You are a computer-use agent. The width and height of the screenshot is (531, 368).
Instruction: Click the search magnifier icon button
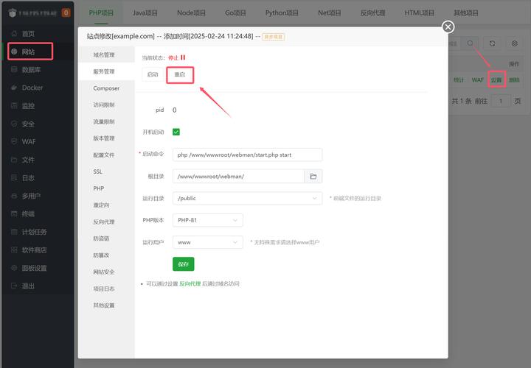471,44
